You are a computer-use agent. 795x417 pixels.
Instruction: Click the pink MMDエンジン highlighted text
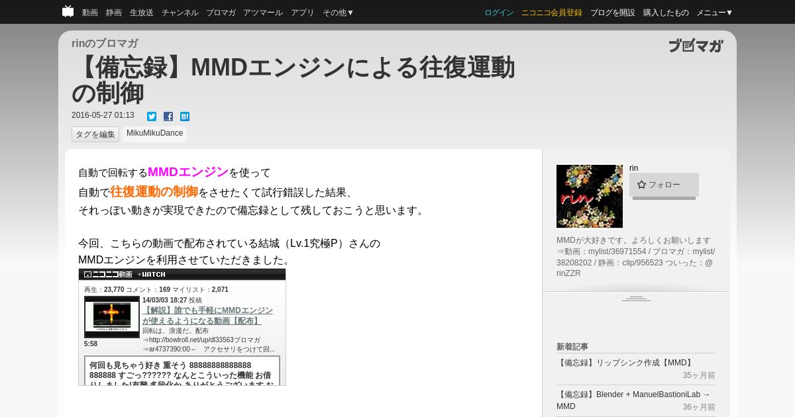188,172
